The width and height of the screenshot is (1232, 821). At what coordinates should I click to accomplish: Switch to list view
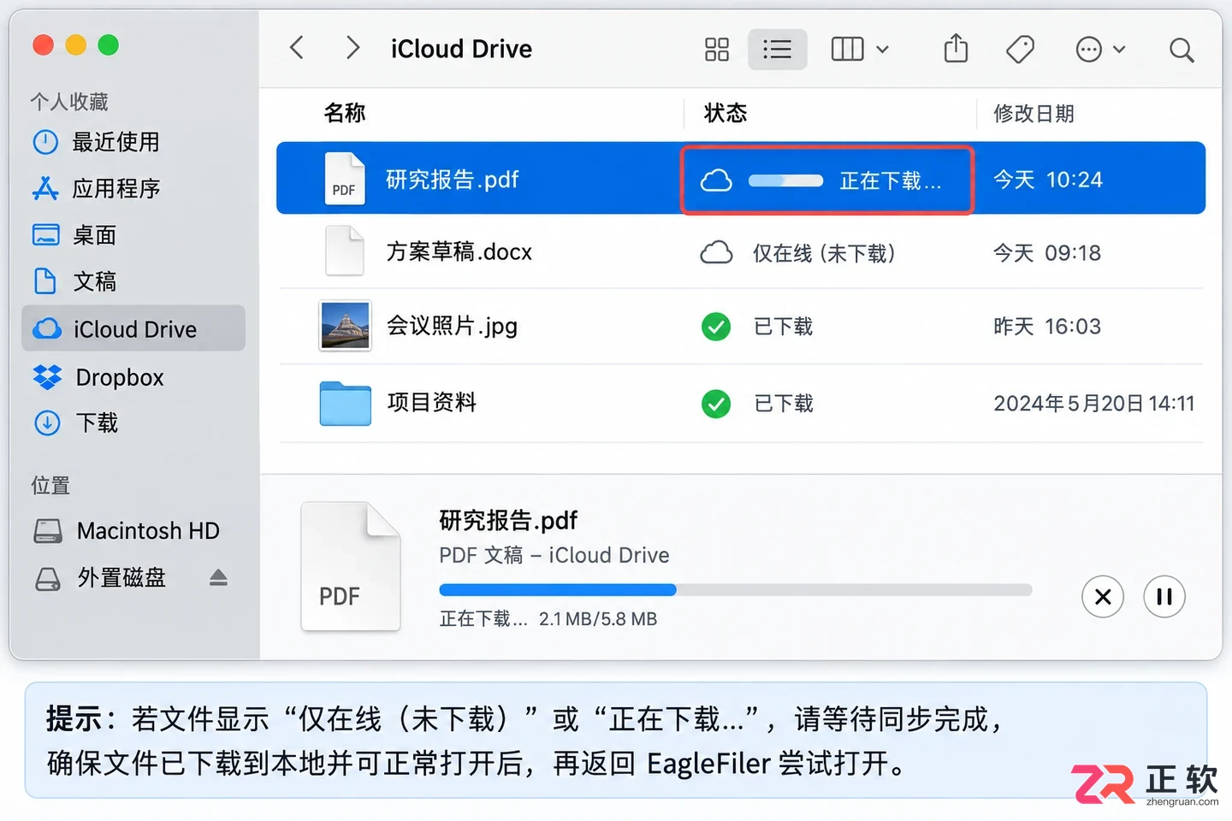coord(777,50)
